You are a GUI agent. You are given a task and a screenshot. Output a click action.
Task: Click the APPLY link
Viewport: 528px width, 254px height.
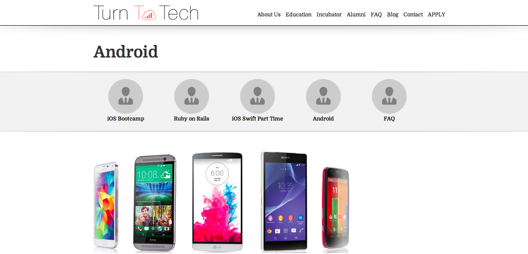(437, 14)
